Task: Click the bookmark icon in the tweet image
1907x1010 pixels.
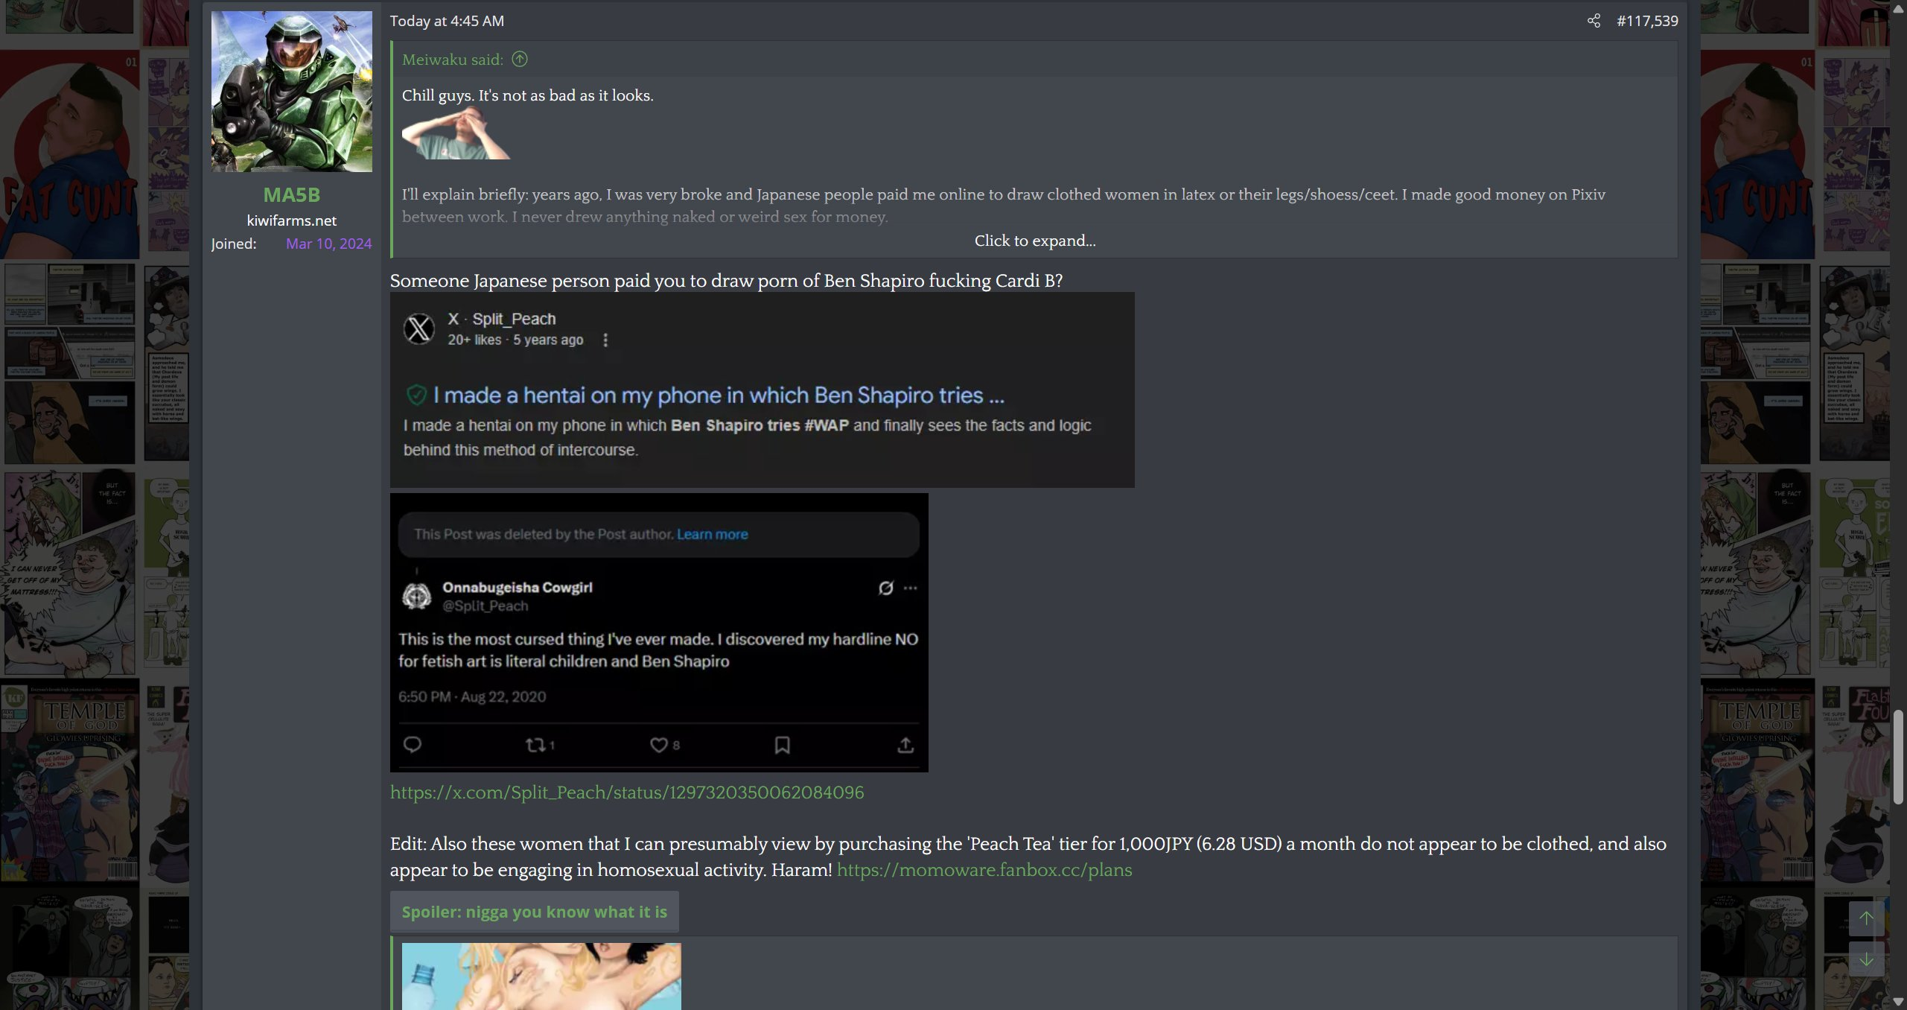Action: point(782,745)
